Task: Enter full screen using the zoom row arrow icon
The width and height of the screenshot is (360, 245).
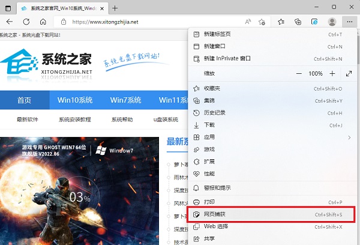Action: [349, 73]
